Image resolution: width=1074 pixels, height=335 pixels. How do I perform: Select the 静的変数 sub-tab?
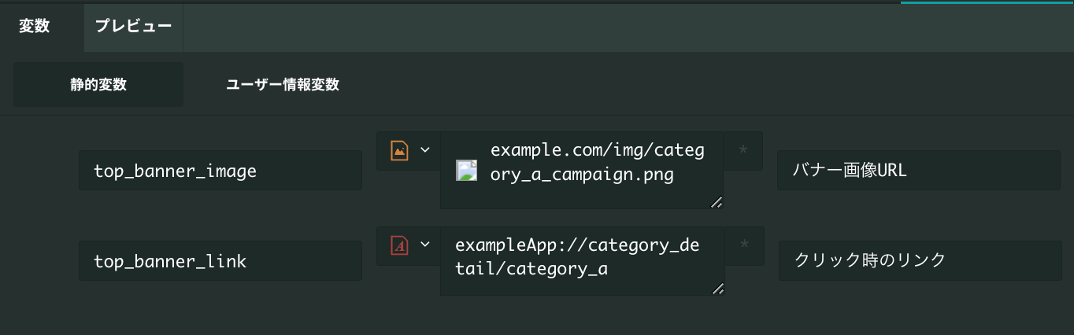(x=98, y=84)
